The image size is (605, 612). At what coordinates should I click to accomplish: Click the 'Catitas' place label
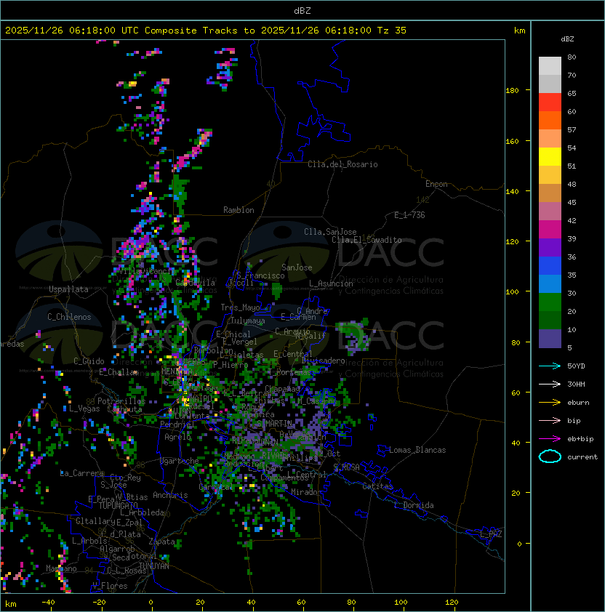[377, 486]
